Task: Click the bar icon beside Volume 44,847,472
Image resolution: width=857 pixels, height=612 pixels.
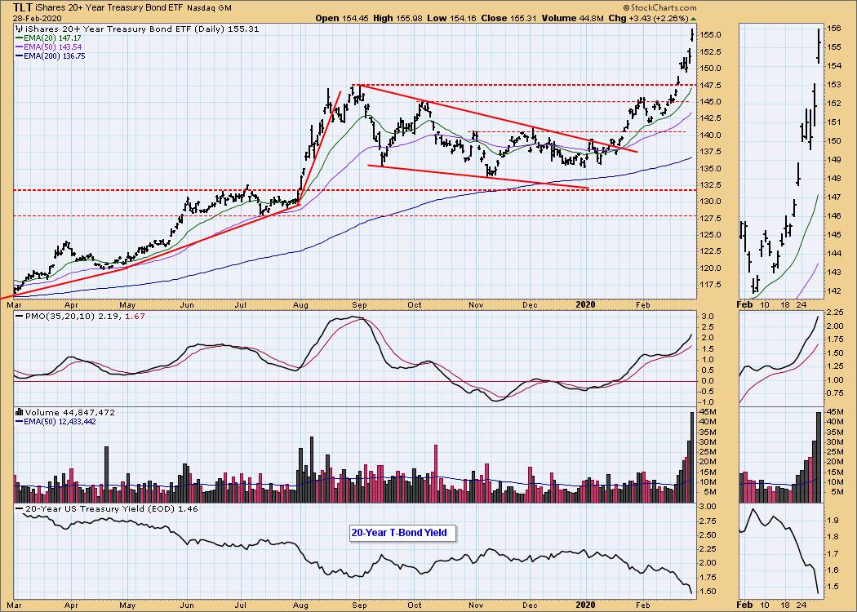Action: click(x=20, y=413)
